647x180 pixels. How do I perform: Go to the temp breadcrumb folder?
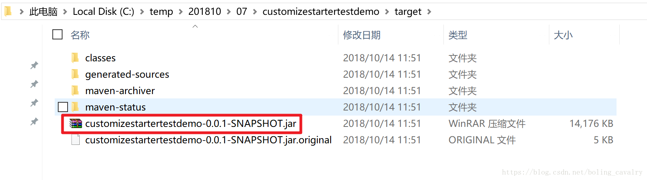[161, 12]
